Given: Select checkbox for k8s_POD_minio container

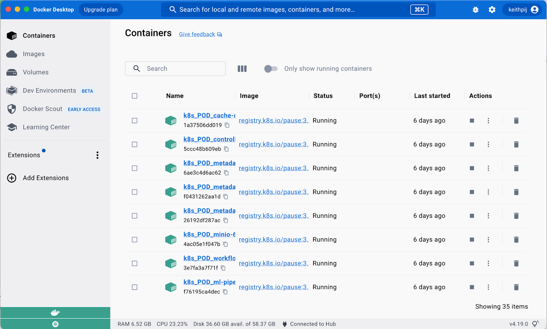Looking at the screenshot, I should click(135, 240).
